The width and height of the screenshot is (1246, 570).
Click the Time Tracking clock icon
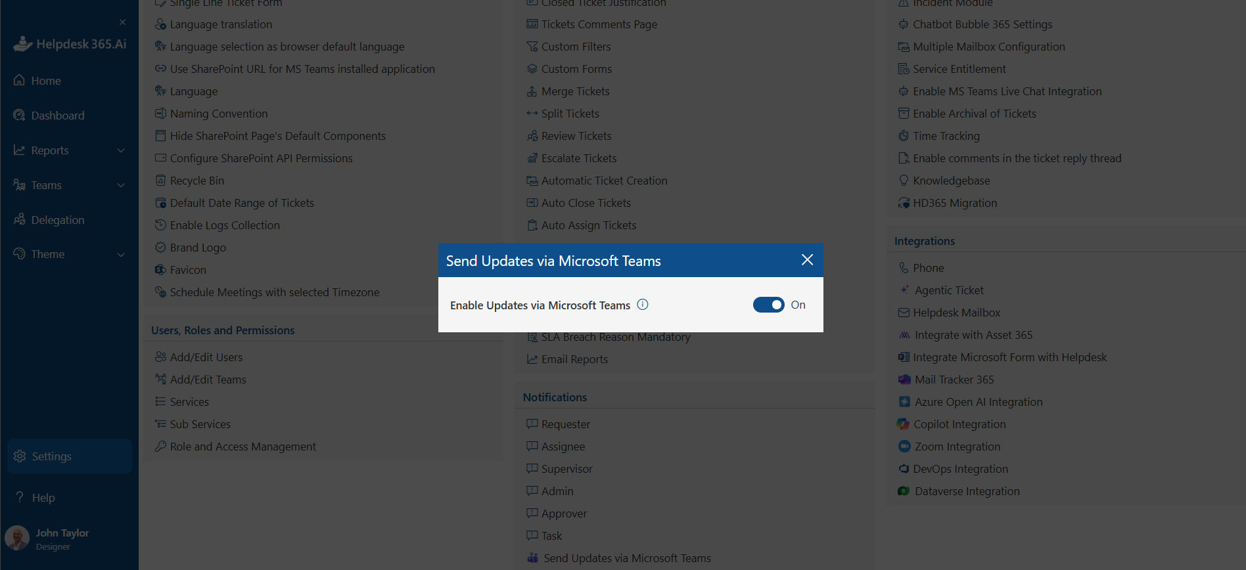tap(904, 135)
